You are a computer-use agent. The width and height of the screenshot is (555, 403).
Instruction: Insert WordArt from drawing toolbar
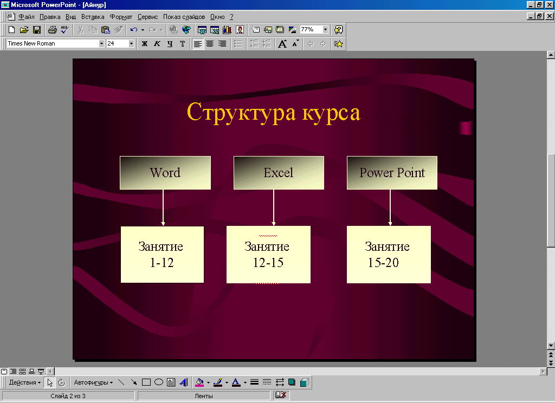click(x=184, y=382)
